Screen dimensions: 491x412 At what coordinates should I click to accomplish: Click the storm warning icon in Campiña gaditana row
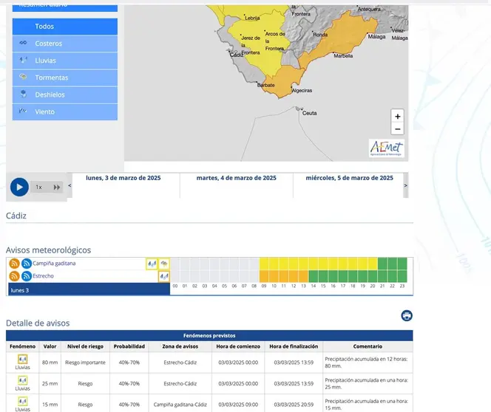coord(164,264)
